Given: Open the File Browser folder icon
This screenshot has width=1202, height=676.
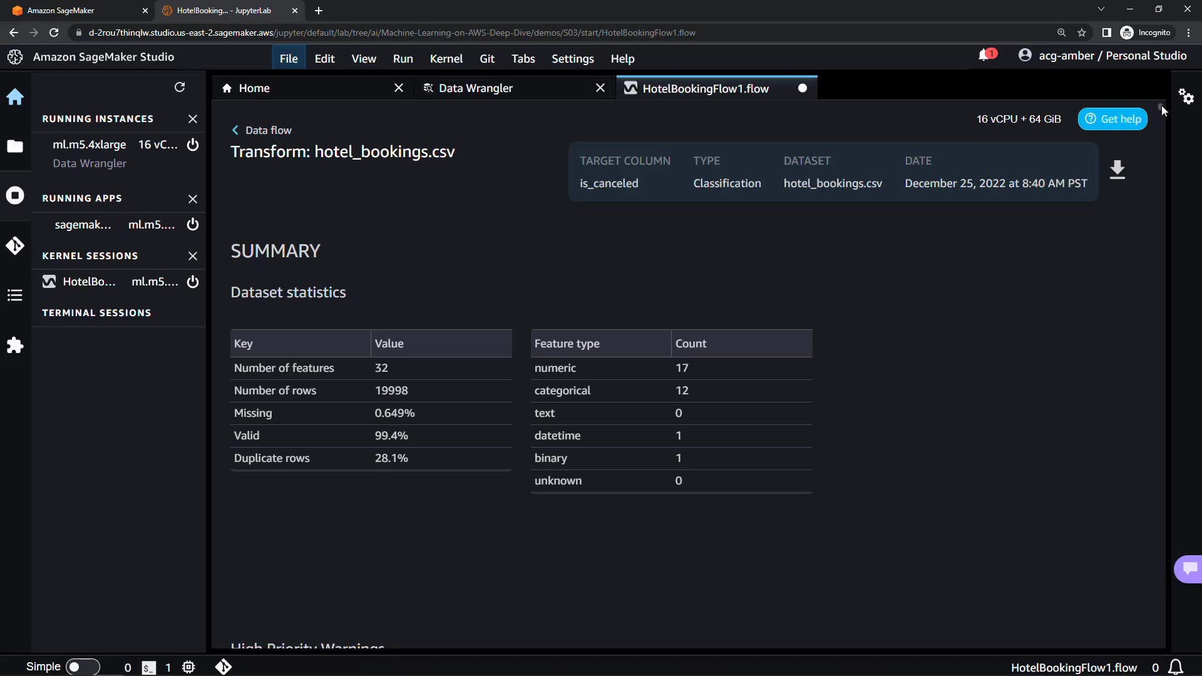Looking at the screenshot, I should (x=15, y=146).
